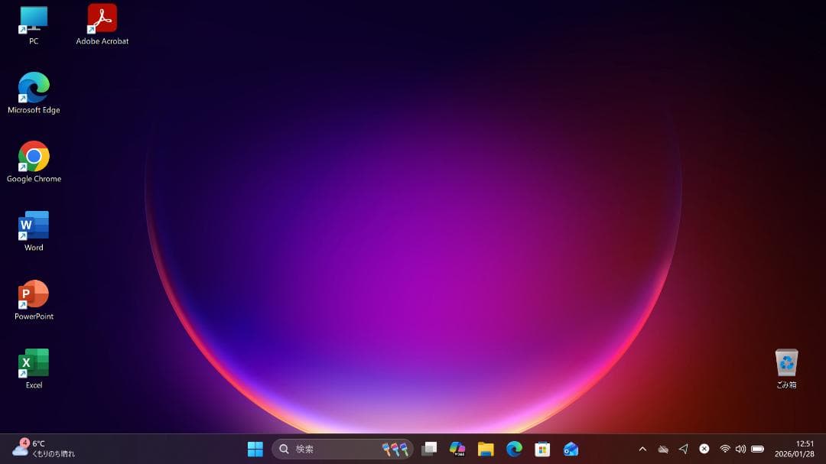Expand hidden system tray icons
Image resolution: width=826 pixels, height=464 pixels.
(x=643, y=449)
